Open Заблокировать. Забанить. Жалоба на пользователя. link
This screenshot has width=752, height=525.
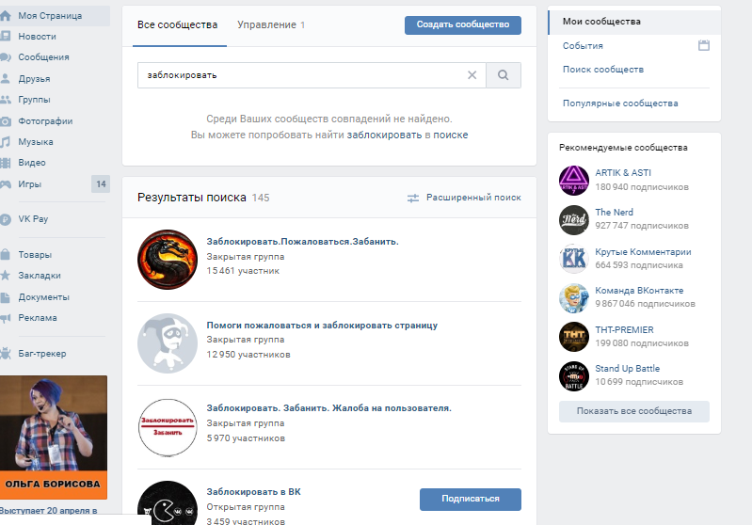(x=329, y=408)
